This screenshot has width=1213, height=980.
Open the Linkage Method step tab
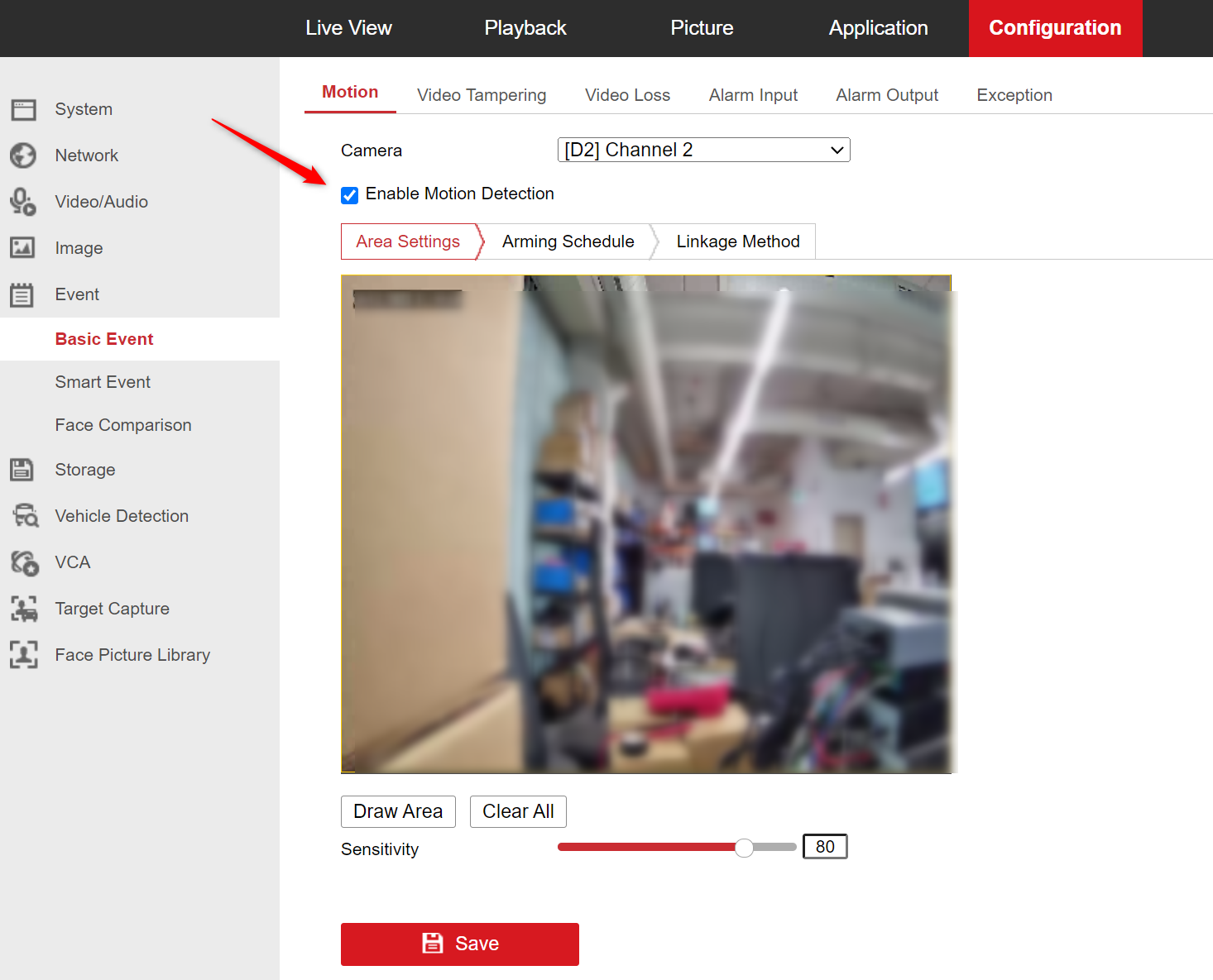(x=738, y=241)
